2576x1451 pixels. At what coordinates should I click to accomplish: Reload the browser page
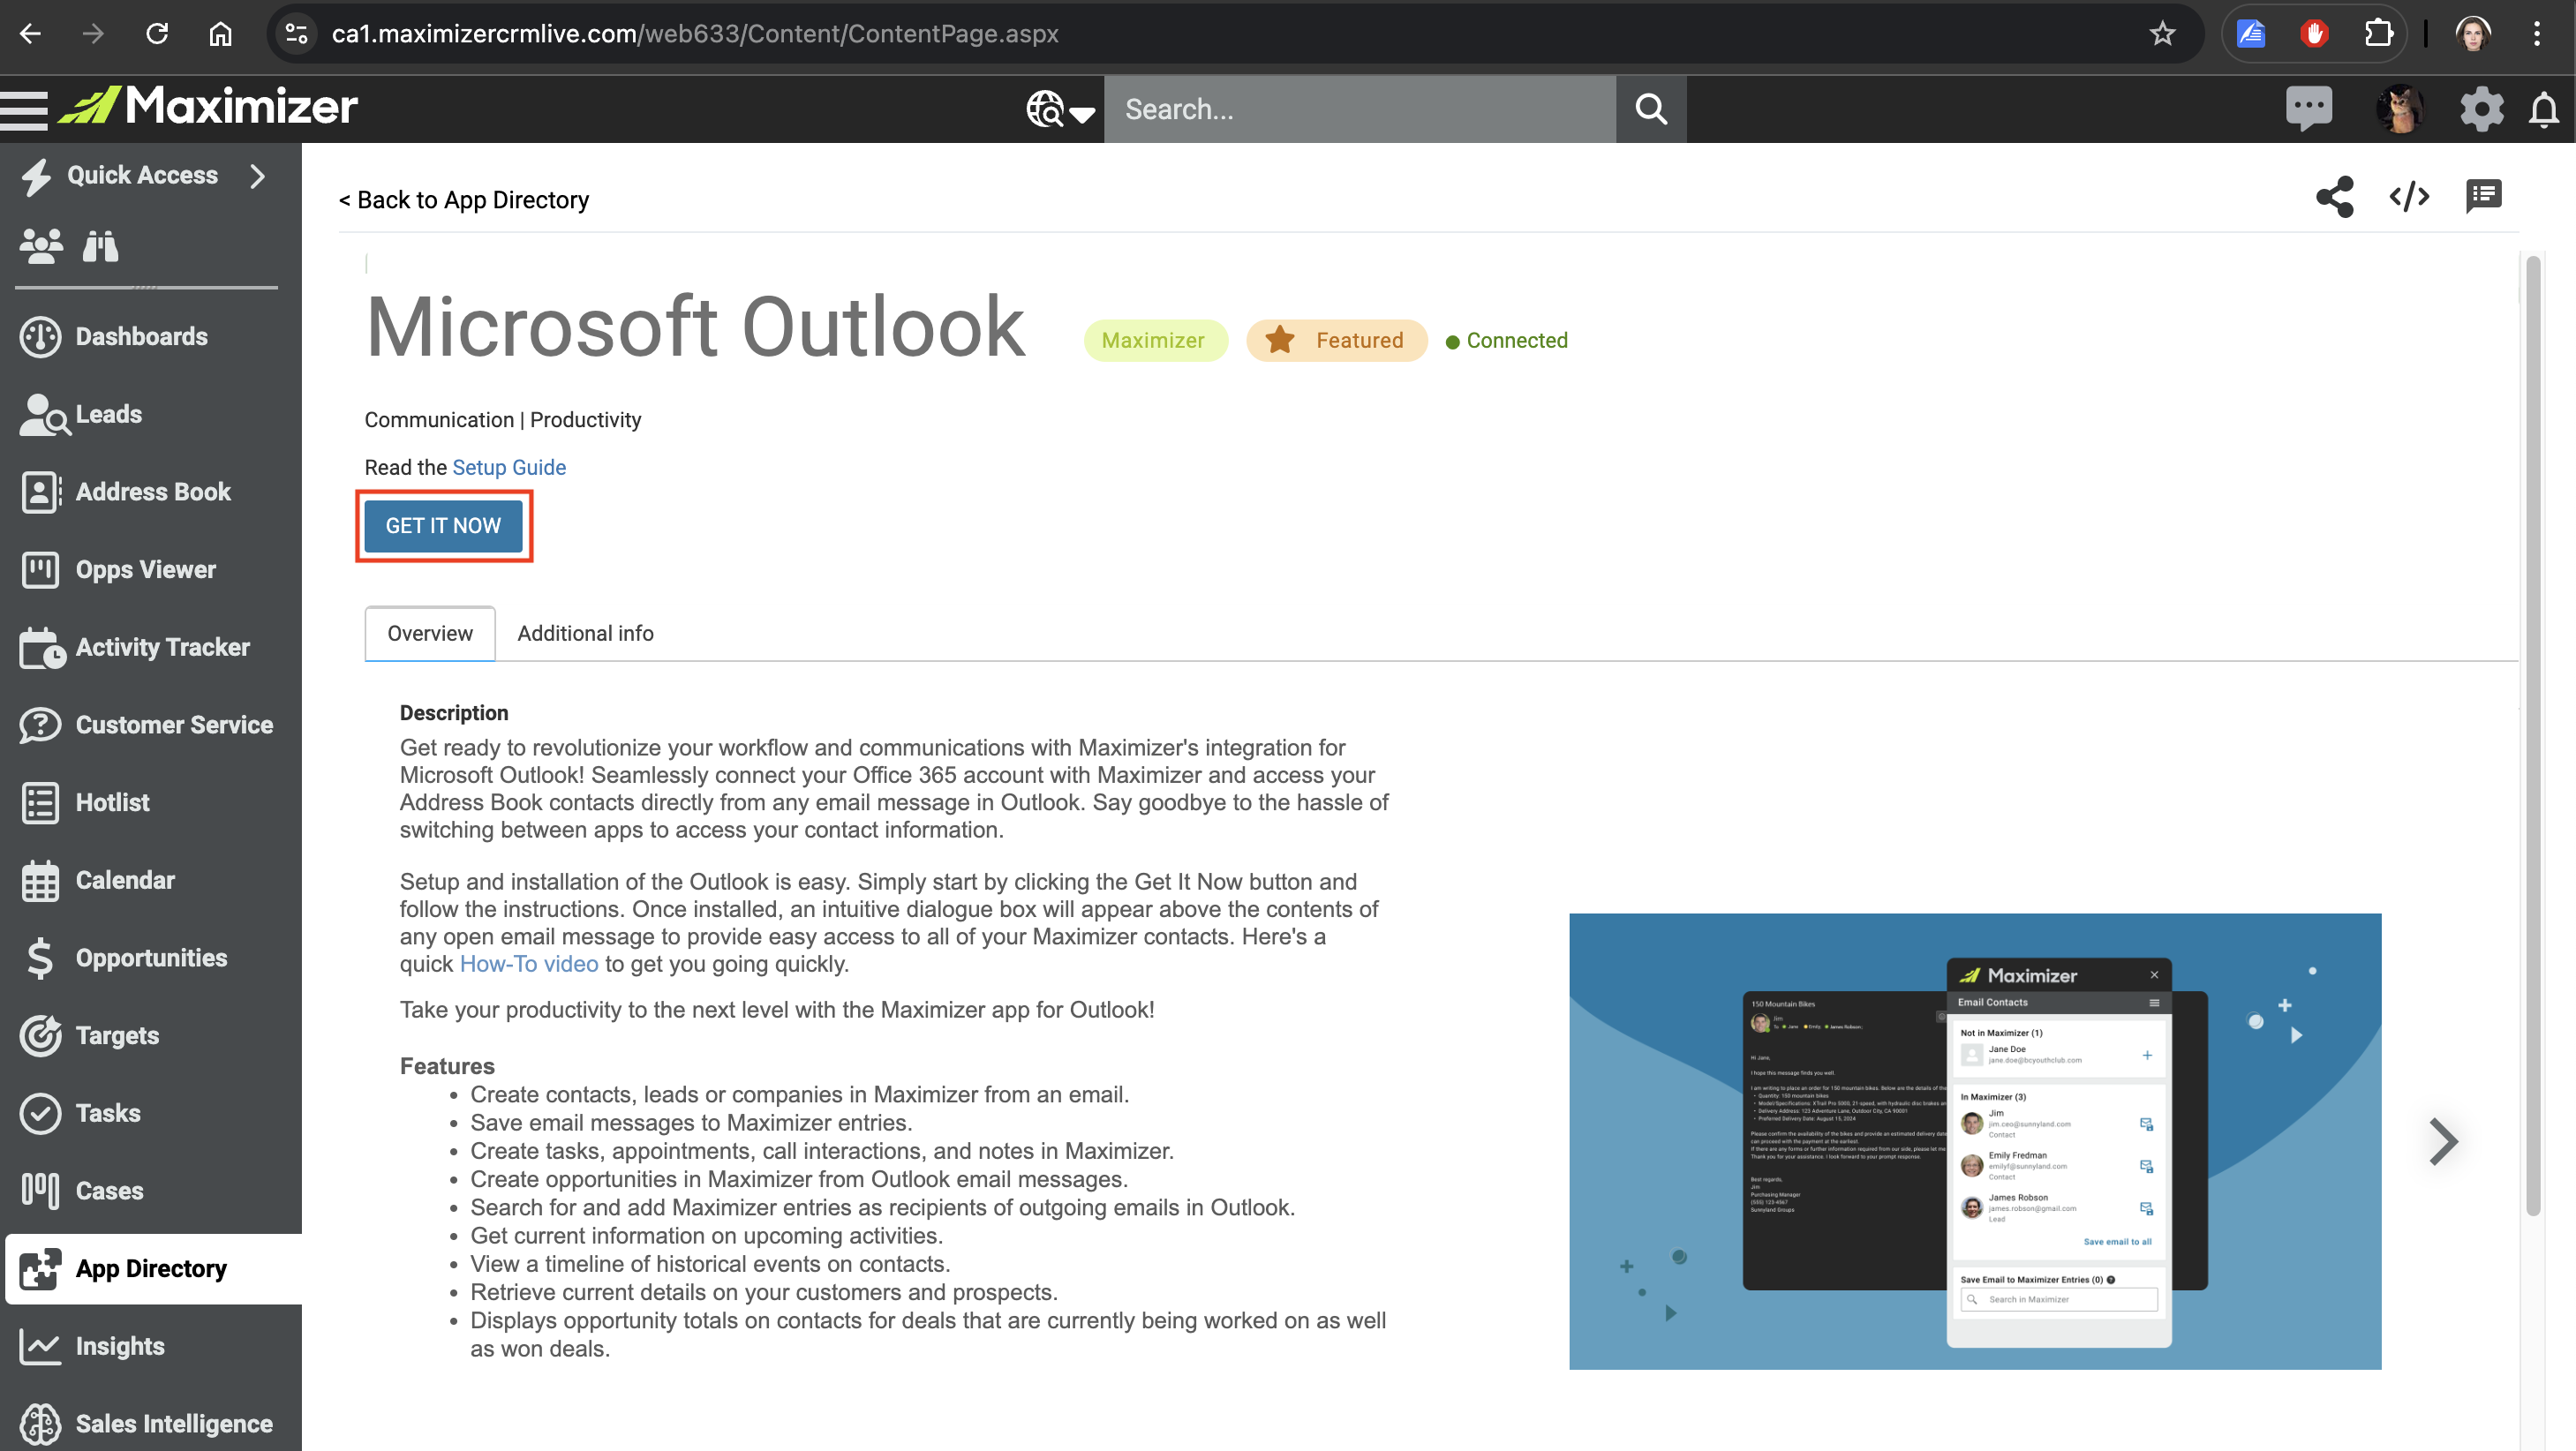click(x=157, y=34)
